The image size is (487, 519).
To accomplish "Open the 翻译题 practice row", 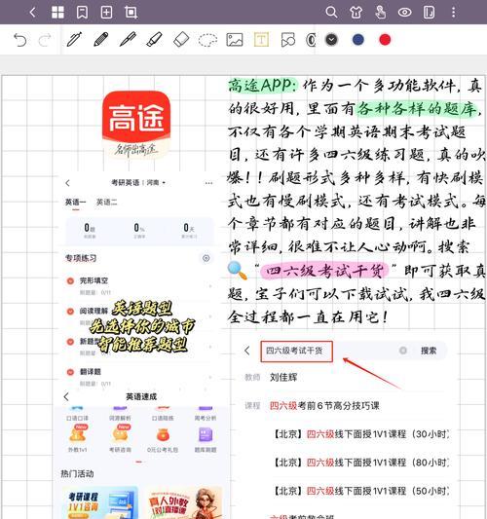I will coord(139,378).
